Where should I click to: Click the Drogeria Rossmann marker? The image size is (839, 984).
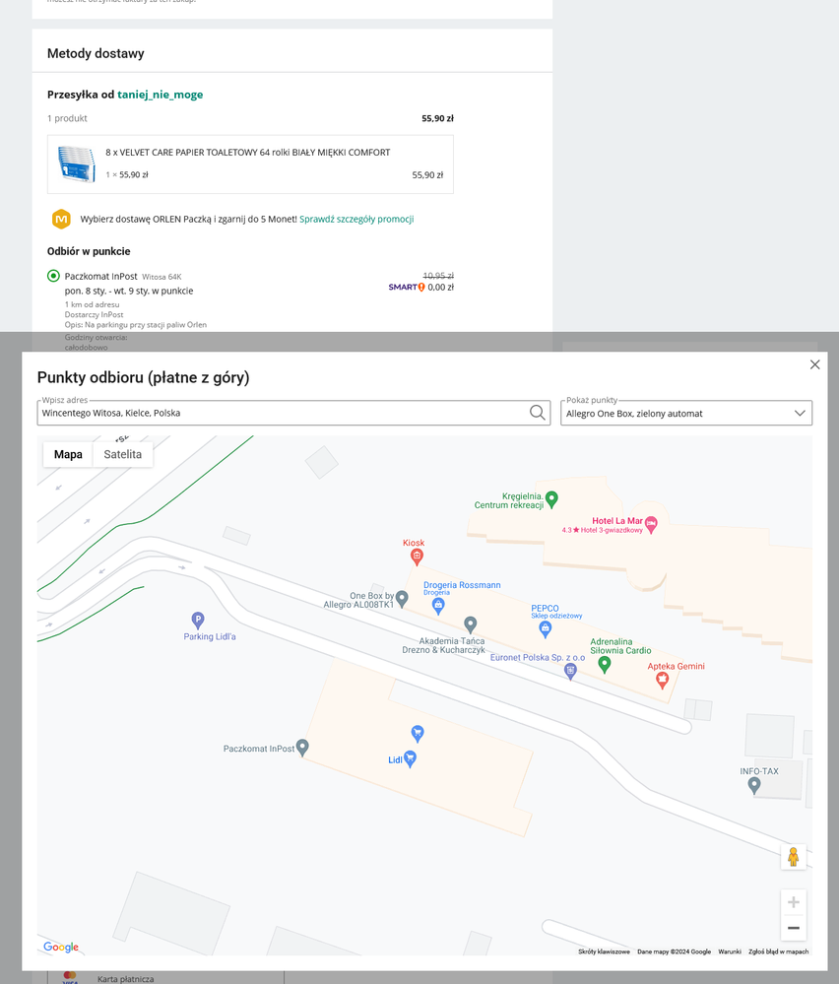pyautogui.click(x=438, y=605)
